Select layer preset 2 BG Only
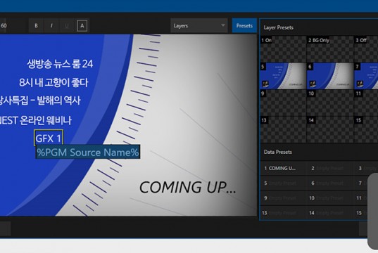Viewport: 378px width, 253px height. (330, 49)
